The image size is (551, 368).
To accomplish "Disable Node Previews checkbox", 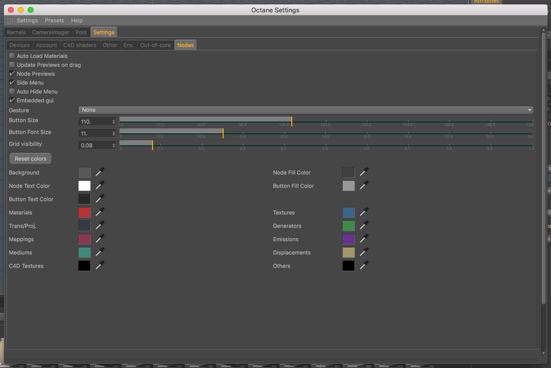I will [x=12, y=74].
